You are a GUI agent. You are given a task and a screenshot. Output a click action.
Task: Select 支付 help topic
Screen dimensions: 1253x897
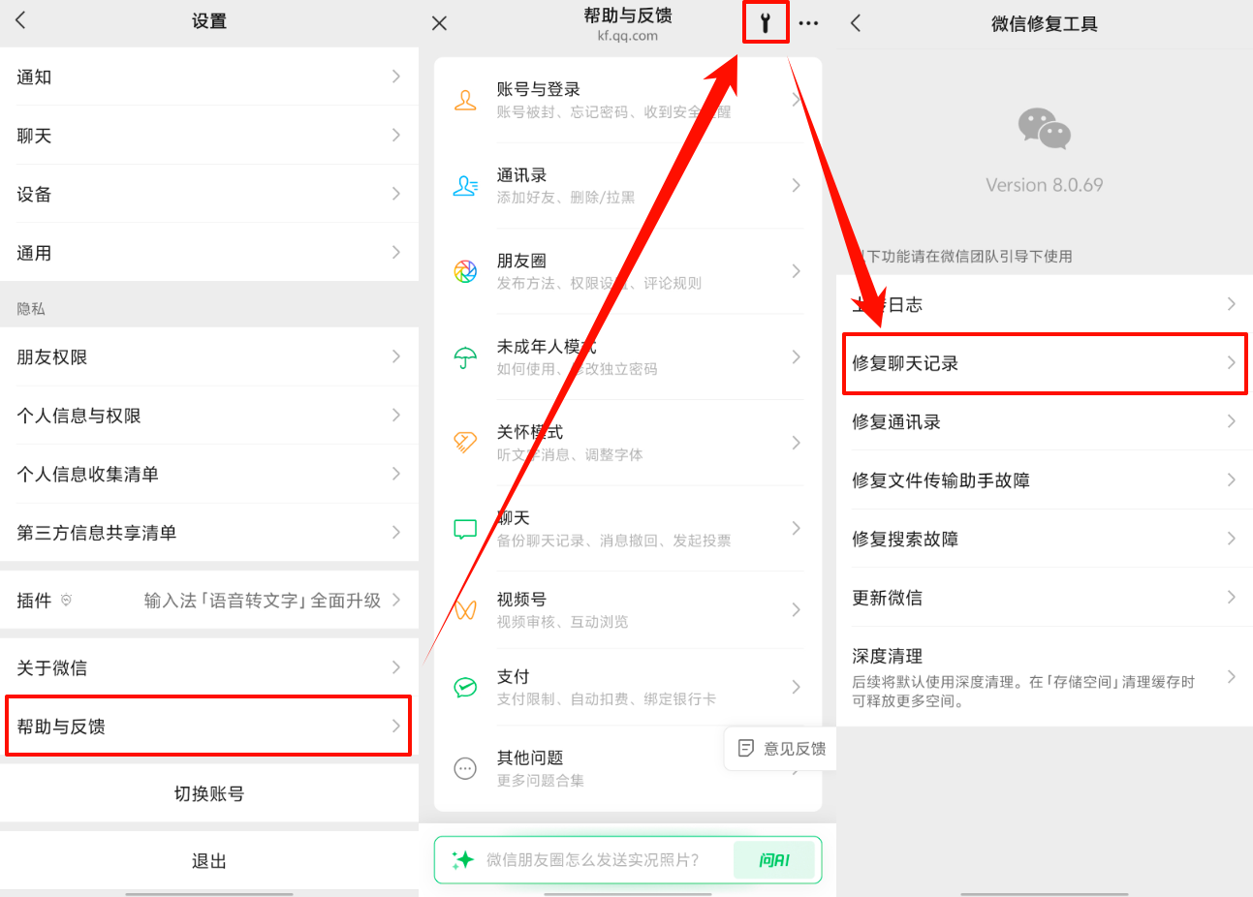628,688
